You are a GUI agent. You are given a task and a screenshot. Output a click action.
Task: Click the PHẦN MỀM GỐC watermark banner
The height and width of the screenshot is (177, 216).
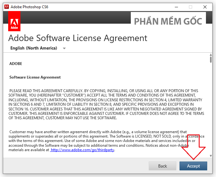click(168, 21)
